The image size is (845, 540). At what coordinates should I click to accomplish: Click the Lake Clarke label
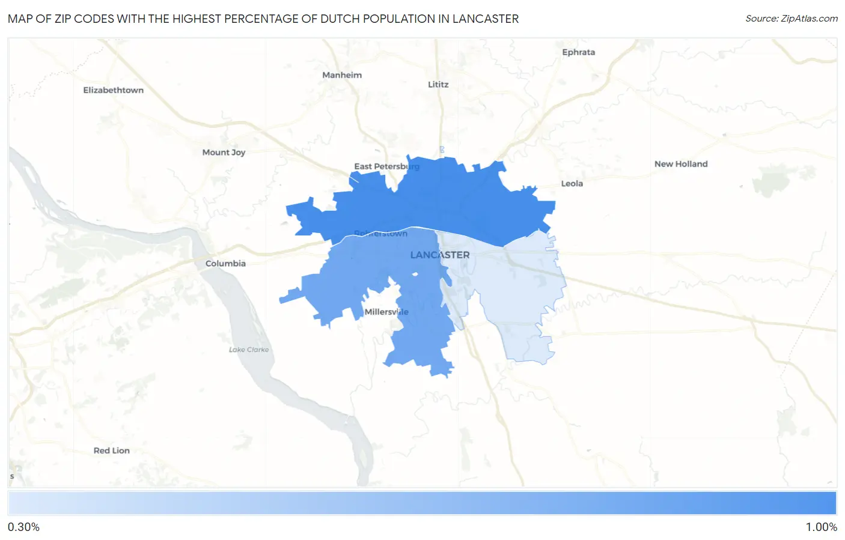pos(249,350)
